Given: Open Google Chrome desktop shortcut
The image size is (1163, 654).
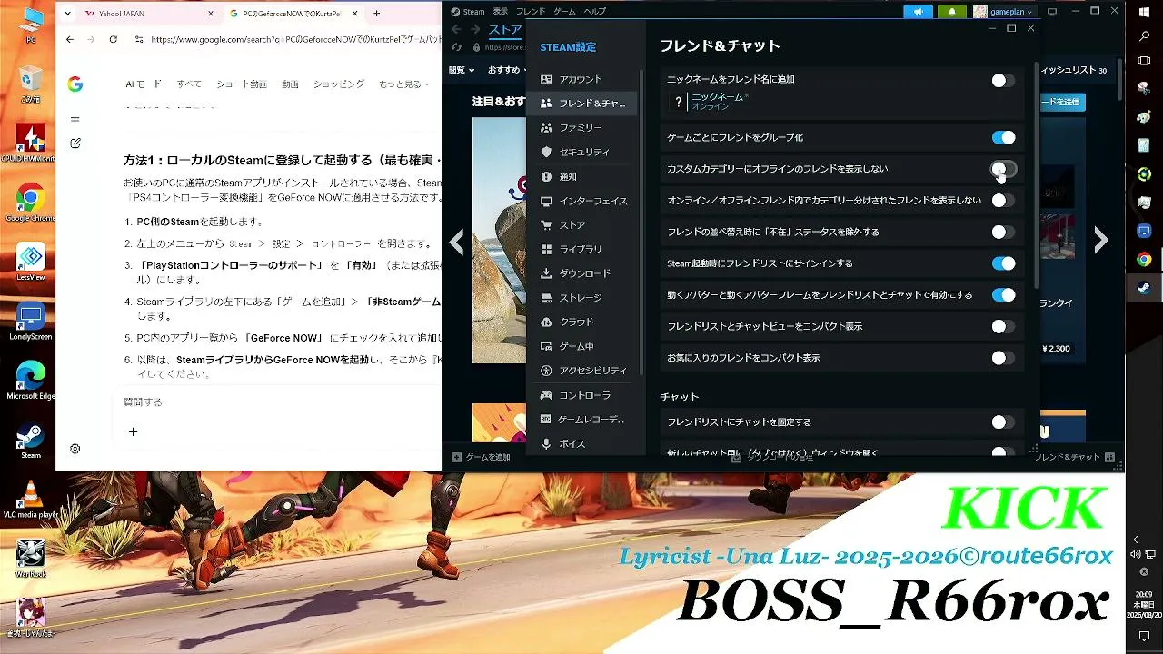Looking at the screenshot, I should click(31, 203).
